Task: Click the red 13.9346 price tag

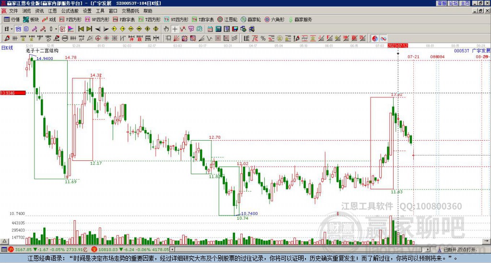Action: [x=13, y=93]
